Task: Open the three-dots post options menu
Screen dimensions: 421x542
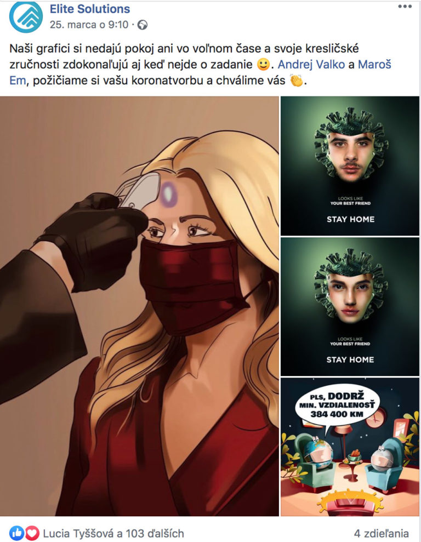Action: point(405,7)
